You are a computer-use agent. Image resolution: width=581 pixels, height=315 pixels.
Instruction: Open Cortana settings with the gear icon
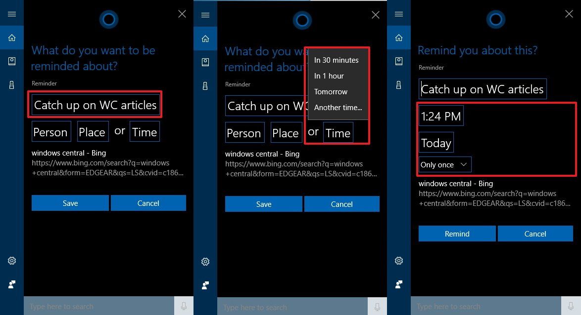12,261
